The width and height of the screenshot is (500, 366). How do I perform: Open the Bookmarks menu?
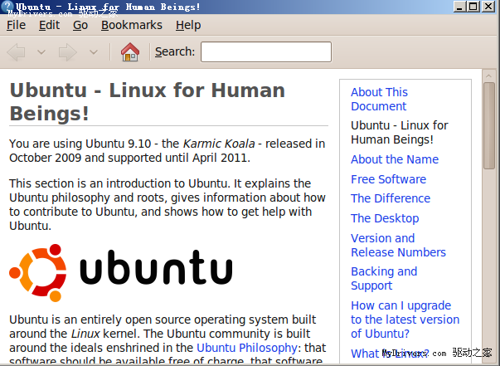132,25
